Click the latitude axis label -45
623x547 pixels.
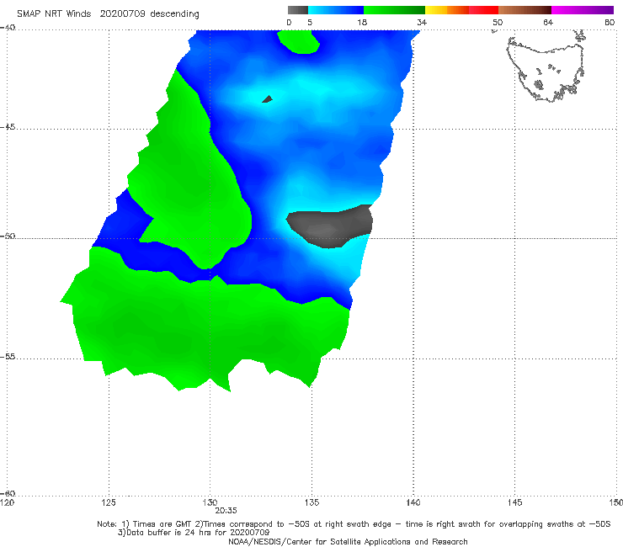pyautogui.click(x=8, y=127)
